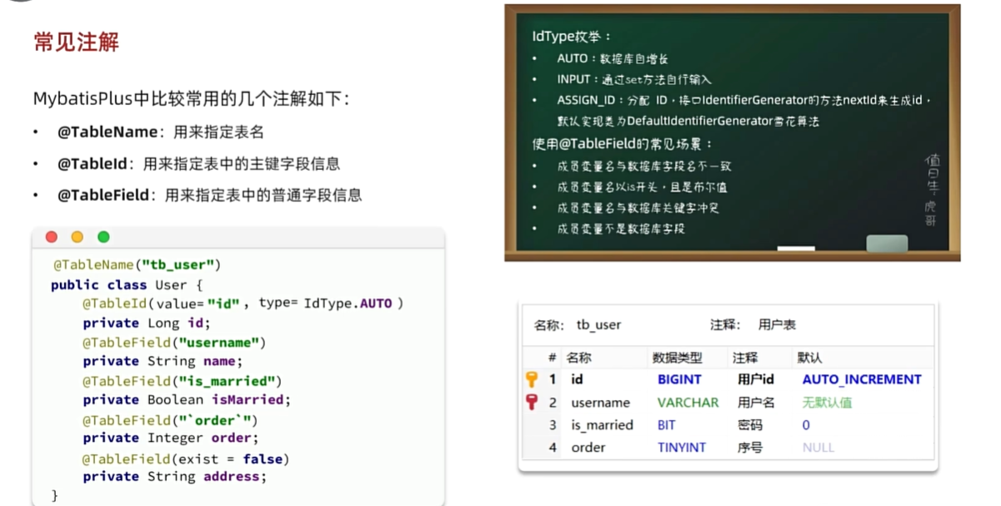Click blackboard line starting with ASSIGN_ID
1001x506 pixels.
point(743,100)
